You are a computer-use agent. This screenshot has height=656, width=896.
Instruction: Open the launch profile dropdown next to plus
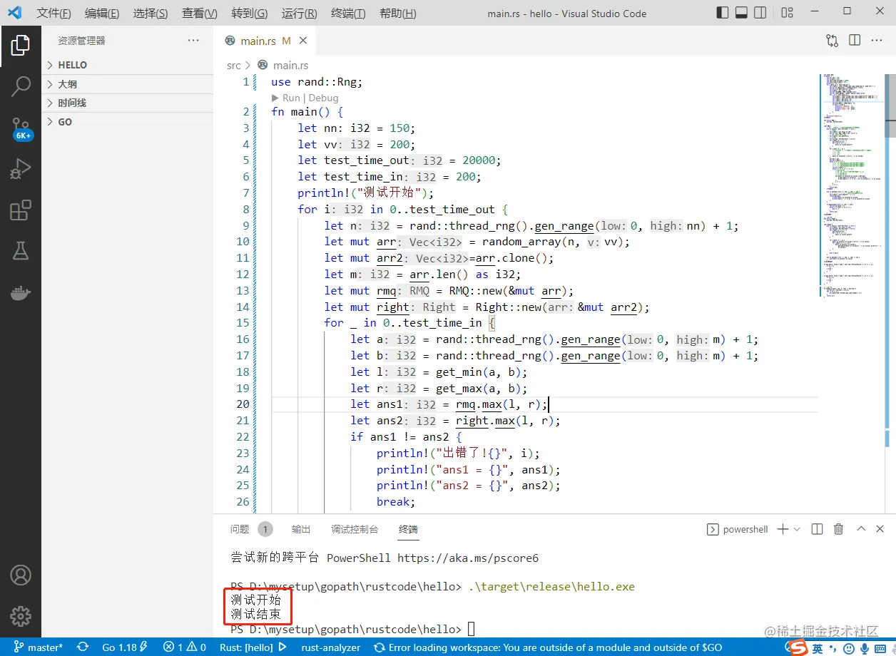[x=797, y=529]
